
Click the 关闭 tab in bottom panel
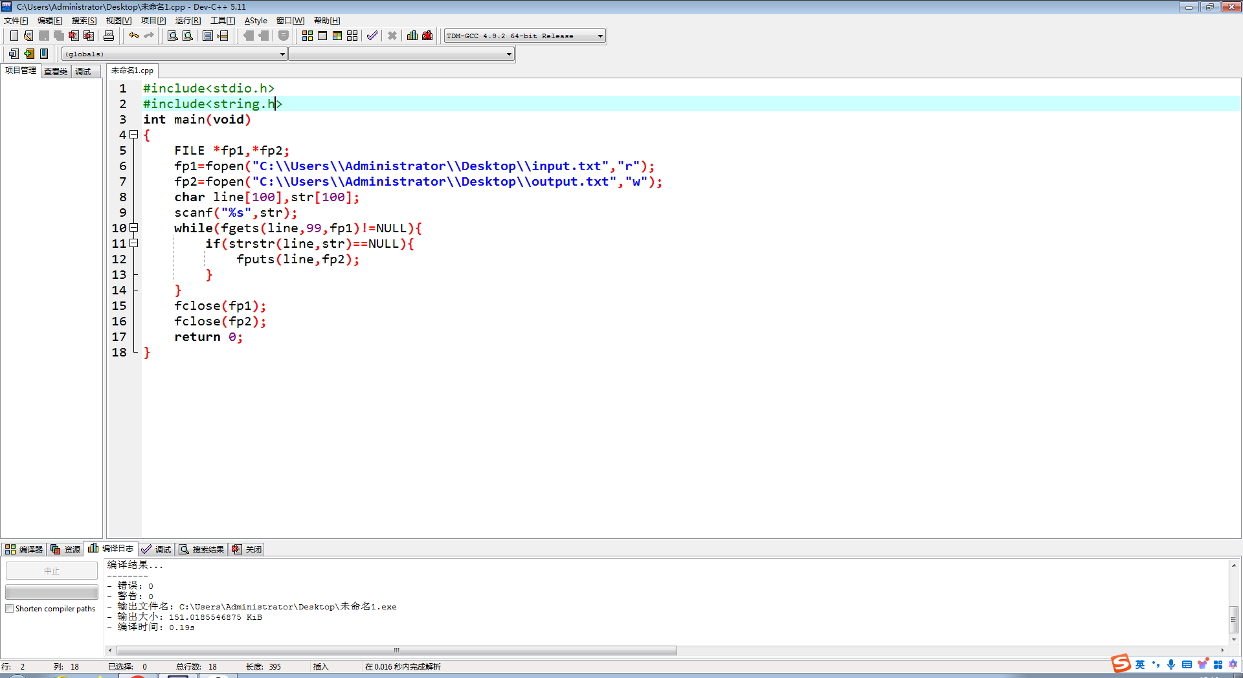247,549
